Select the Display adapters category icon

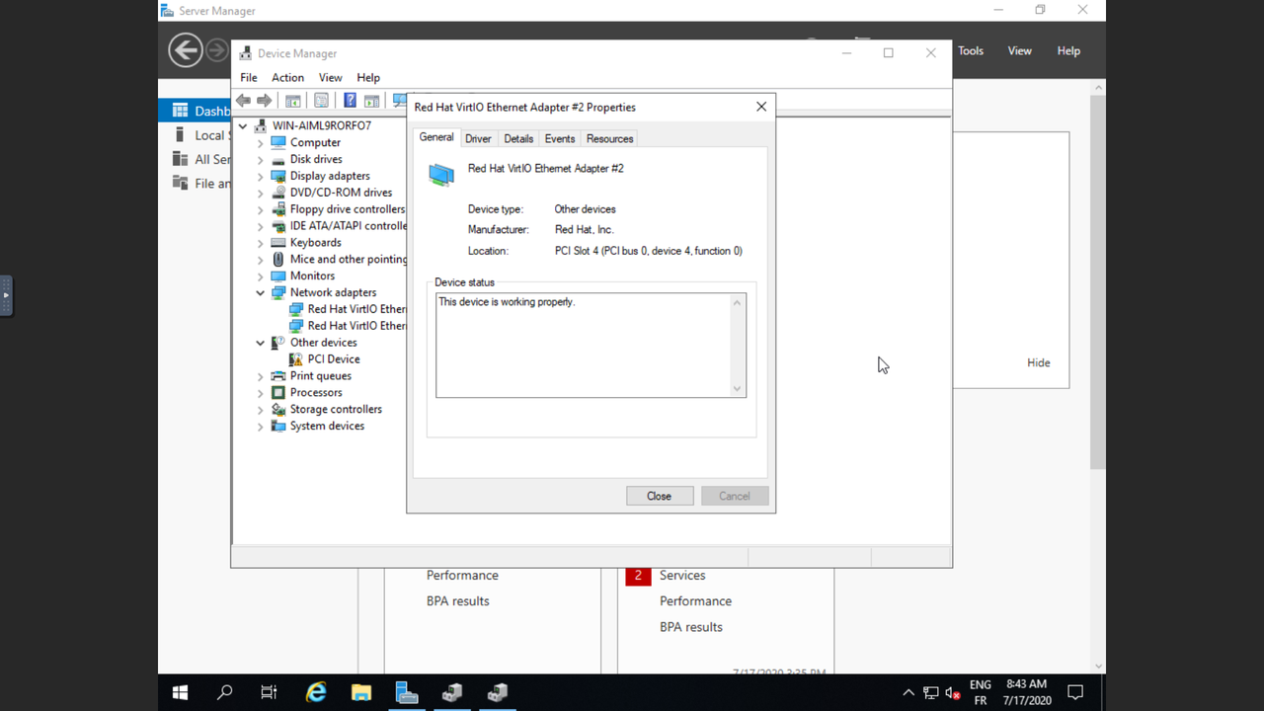[x=278, y=176]
